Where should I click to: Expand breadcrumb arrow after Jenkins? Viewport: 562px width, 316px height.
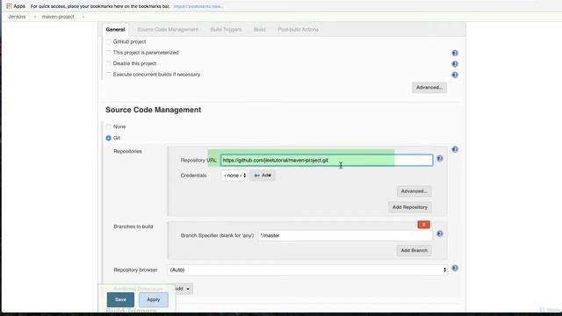34,17
